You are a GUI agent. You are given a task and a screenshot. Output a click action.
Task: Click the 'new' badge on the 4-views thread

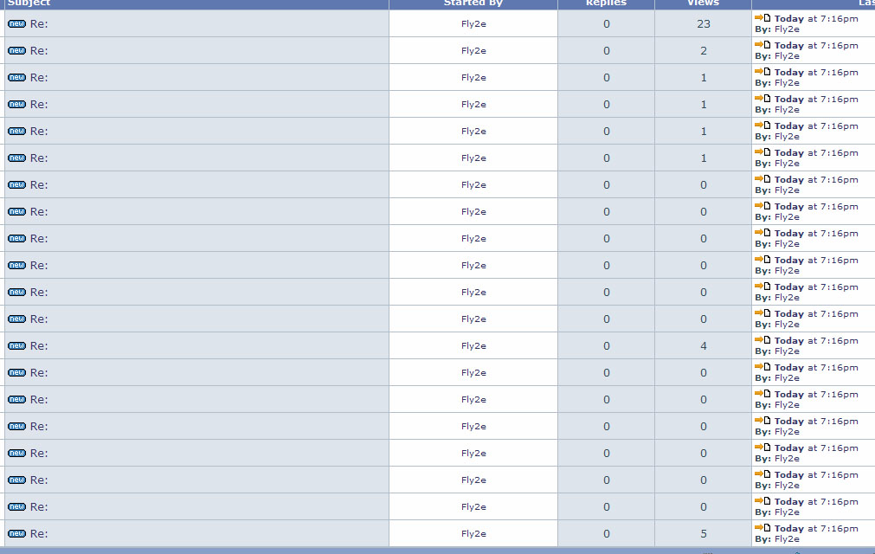(x=16, y=345)
